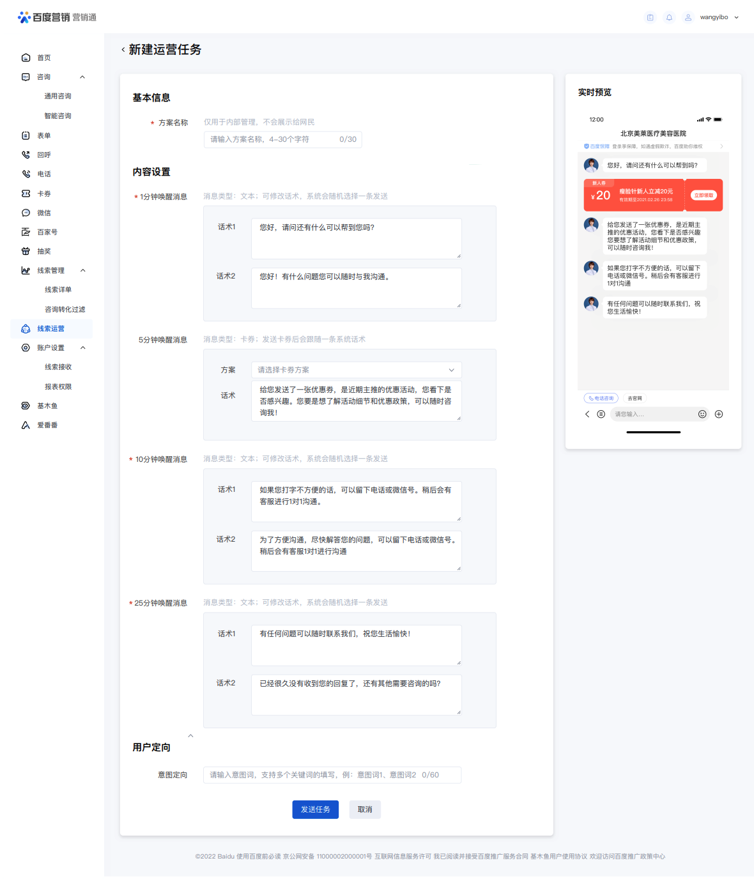Image resolution: width=754 pixels, height=879 pixels.
Task: Click the notification bell icon
Action: [669, 17]
